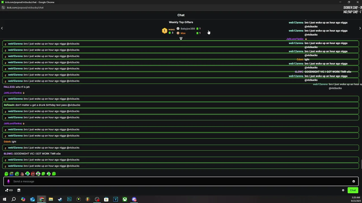Open Photoshop from the taskbar

tap(69, 199)
